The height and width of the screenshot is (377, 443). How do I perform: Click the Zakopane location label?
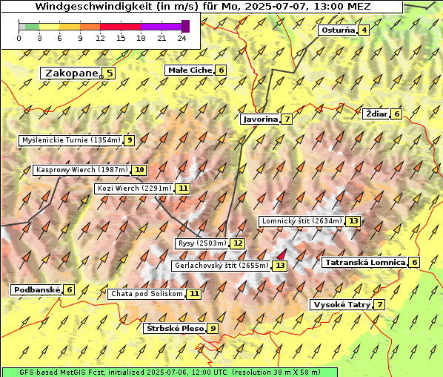[x=70, y=73]
